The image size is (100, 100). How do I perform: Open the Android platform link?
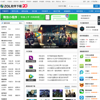click(x=17, y=29)
